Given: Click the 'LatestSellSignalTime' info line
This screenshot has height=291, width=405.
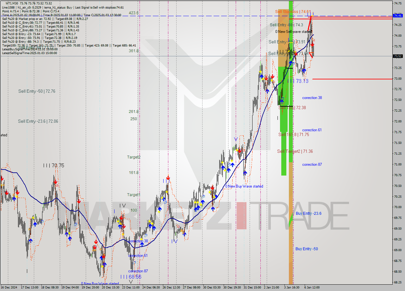Looking at the screenshot, I should click(29, 53).
